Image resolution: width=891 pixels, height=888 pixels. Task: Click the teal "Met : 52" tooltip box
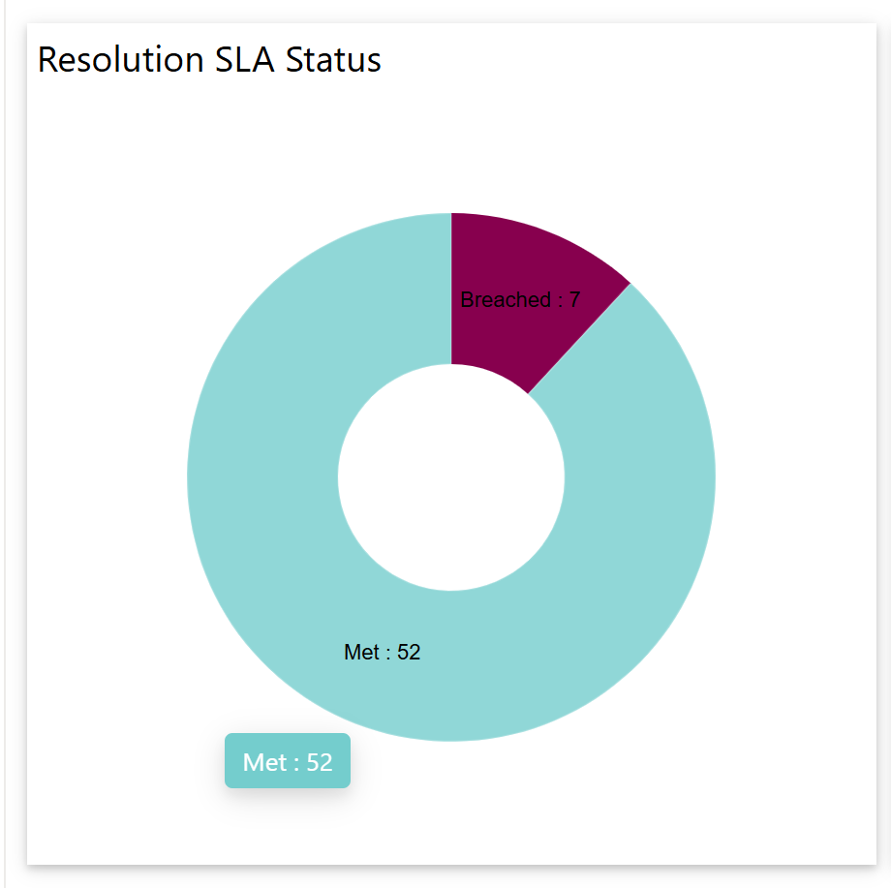(x=288, y=761)
